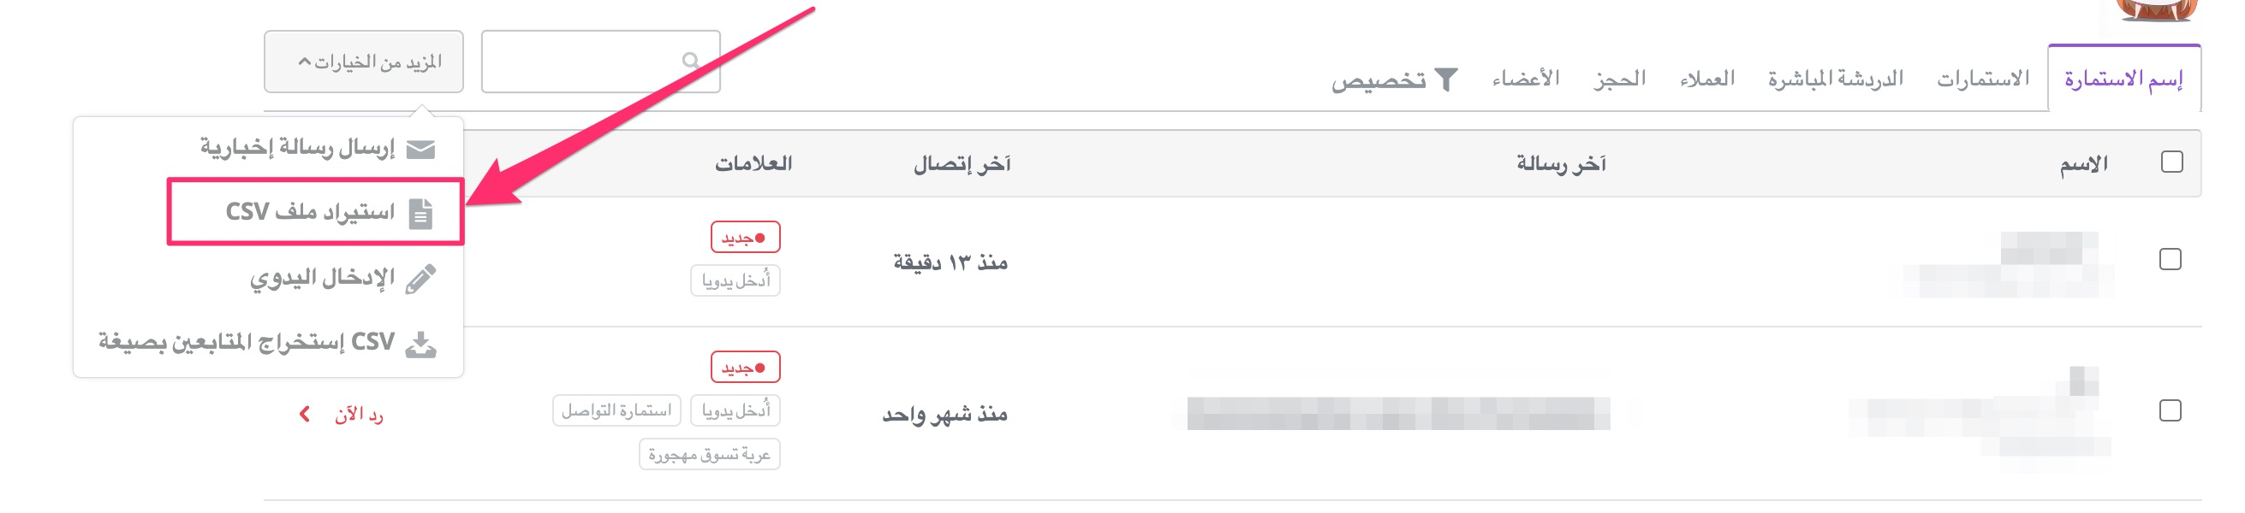Sort by the آخر إتصال column header

pos(962,164)
